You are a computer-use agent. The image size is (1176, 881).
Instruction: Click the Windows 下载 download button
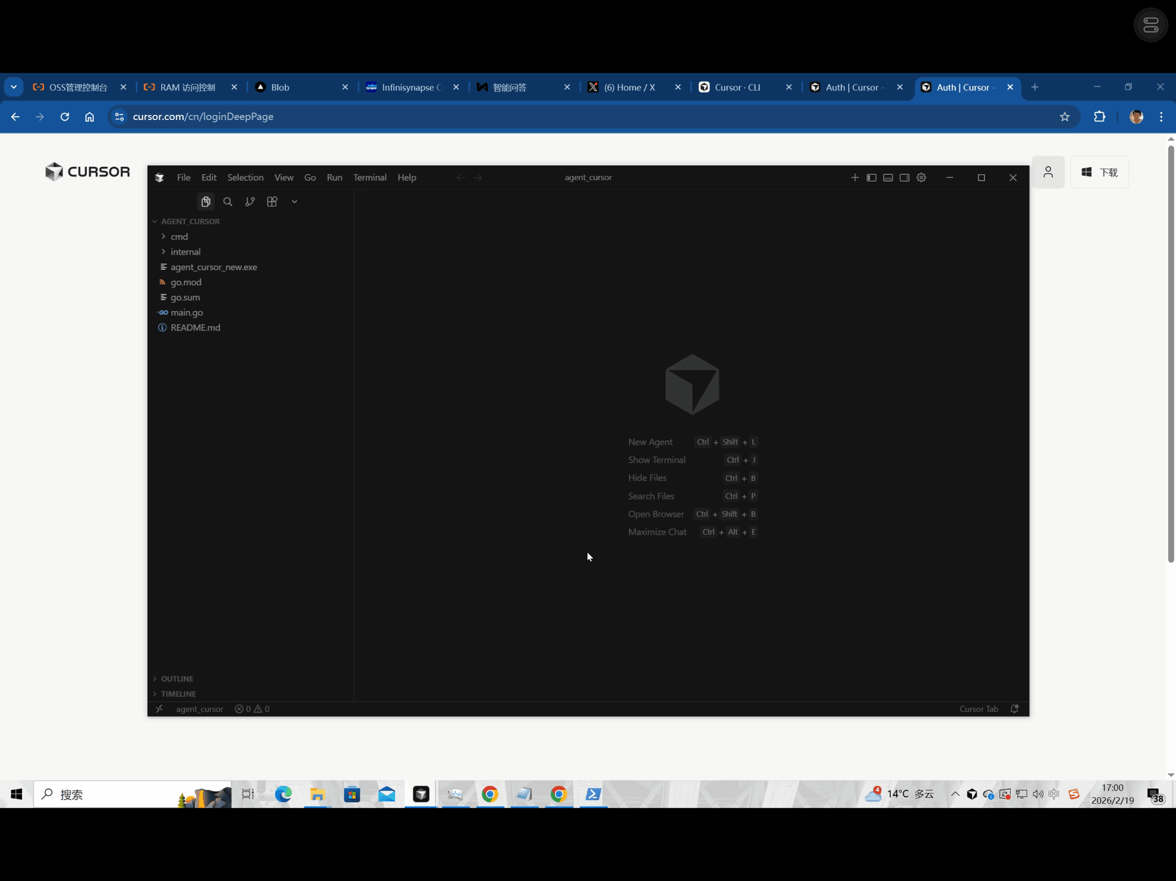[1100, 172]
